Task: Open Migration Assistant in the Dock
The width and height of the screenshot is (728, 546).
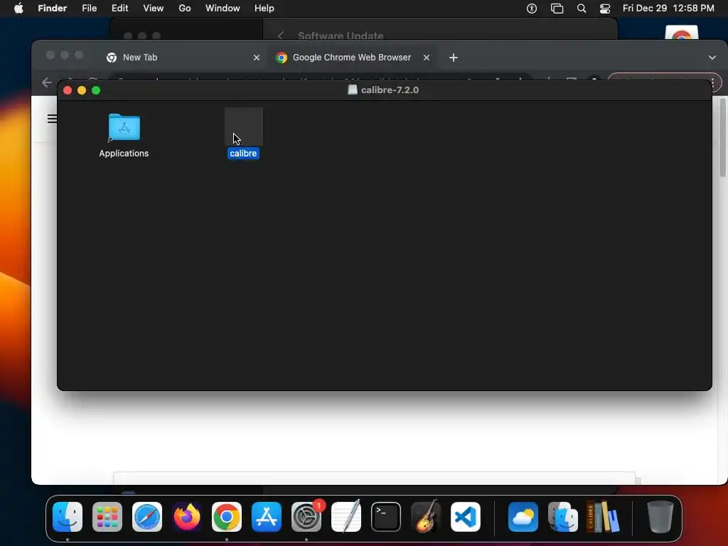Action: click(x=563, y=517)
